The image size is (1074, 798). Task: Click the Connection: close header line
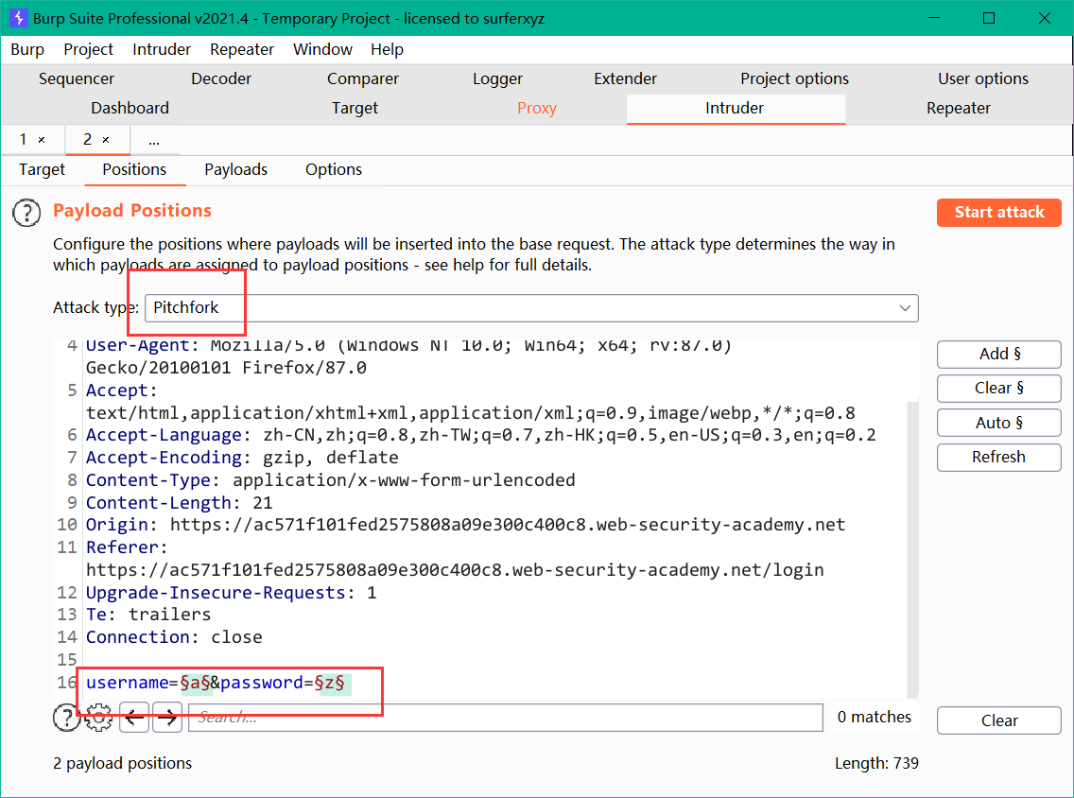(x=174, y=637)
